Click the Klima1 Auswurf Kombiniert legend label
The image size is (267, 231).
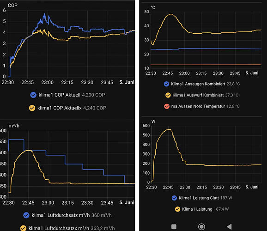pos(198,95)
